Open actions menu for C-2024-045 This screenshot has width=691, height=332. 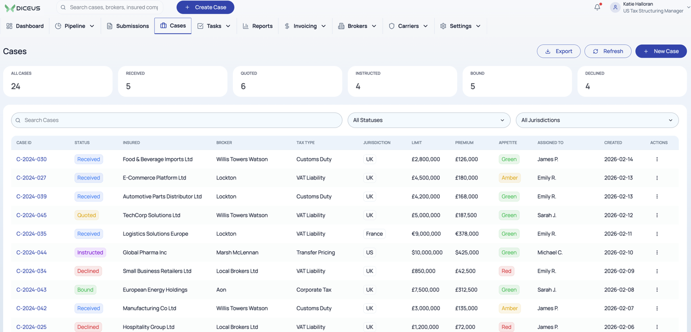coord(657,215)
